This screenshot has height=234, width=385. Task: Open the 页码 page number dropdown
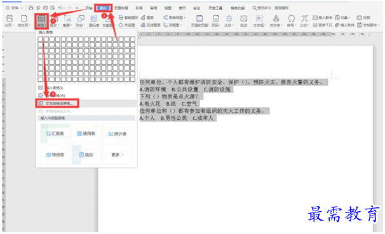pyautogui.click(x=216, y=21)
